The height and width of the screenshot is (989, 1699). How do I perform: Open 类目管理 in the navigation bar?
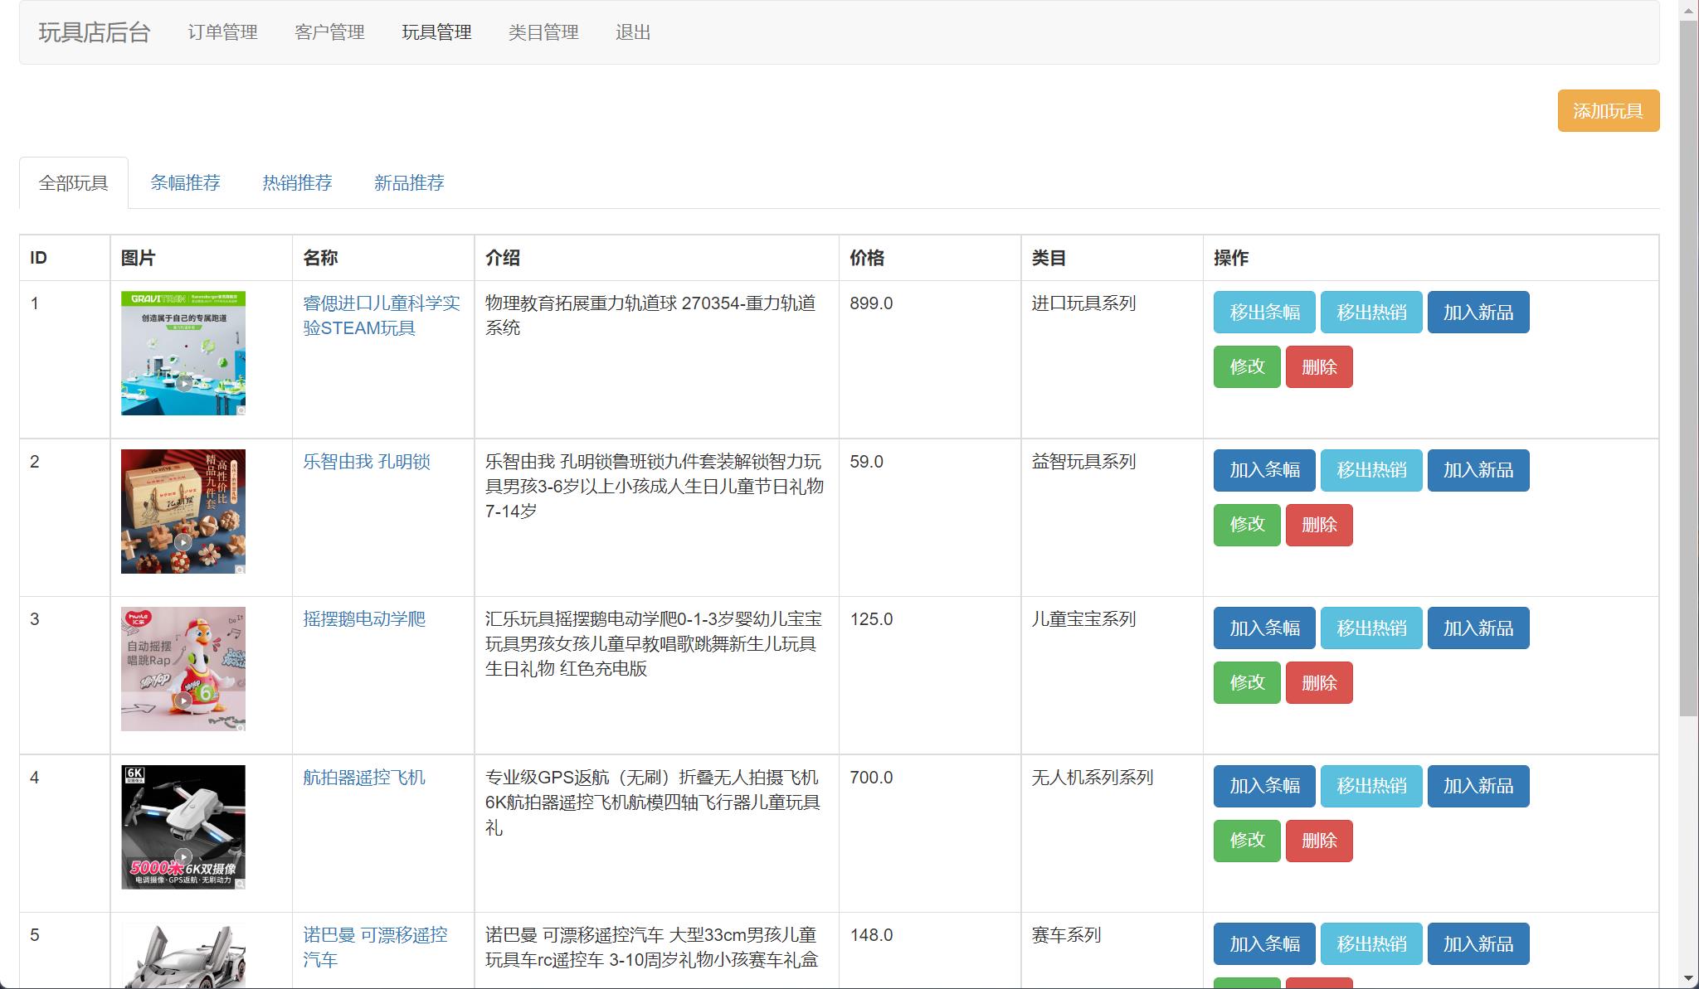tap(544, 32)
